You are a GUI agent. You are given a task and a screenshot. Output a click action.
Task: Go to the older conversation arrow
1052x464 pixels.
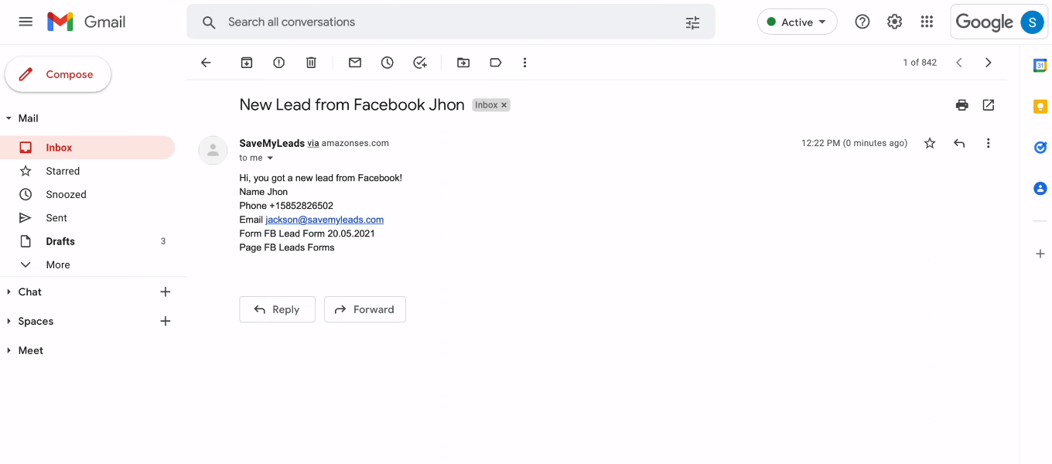click(x=989, y=63)
